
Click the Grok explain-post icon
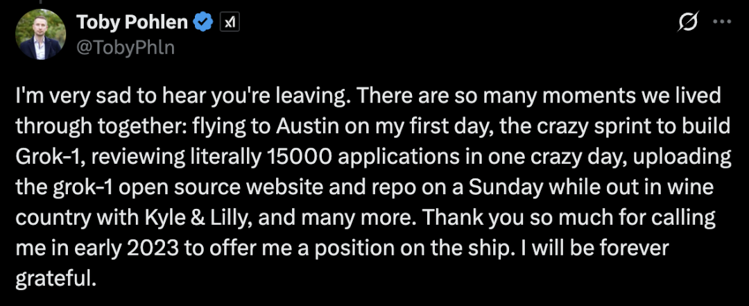click(x=688, y=23)
